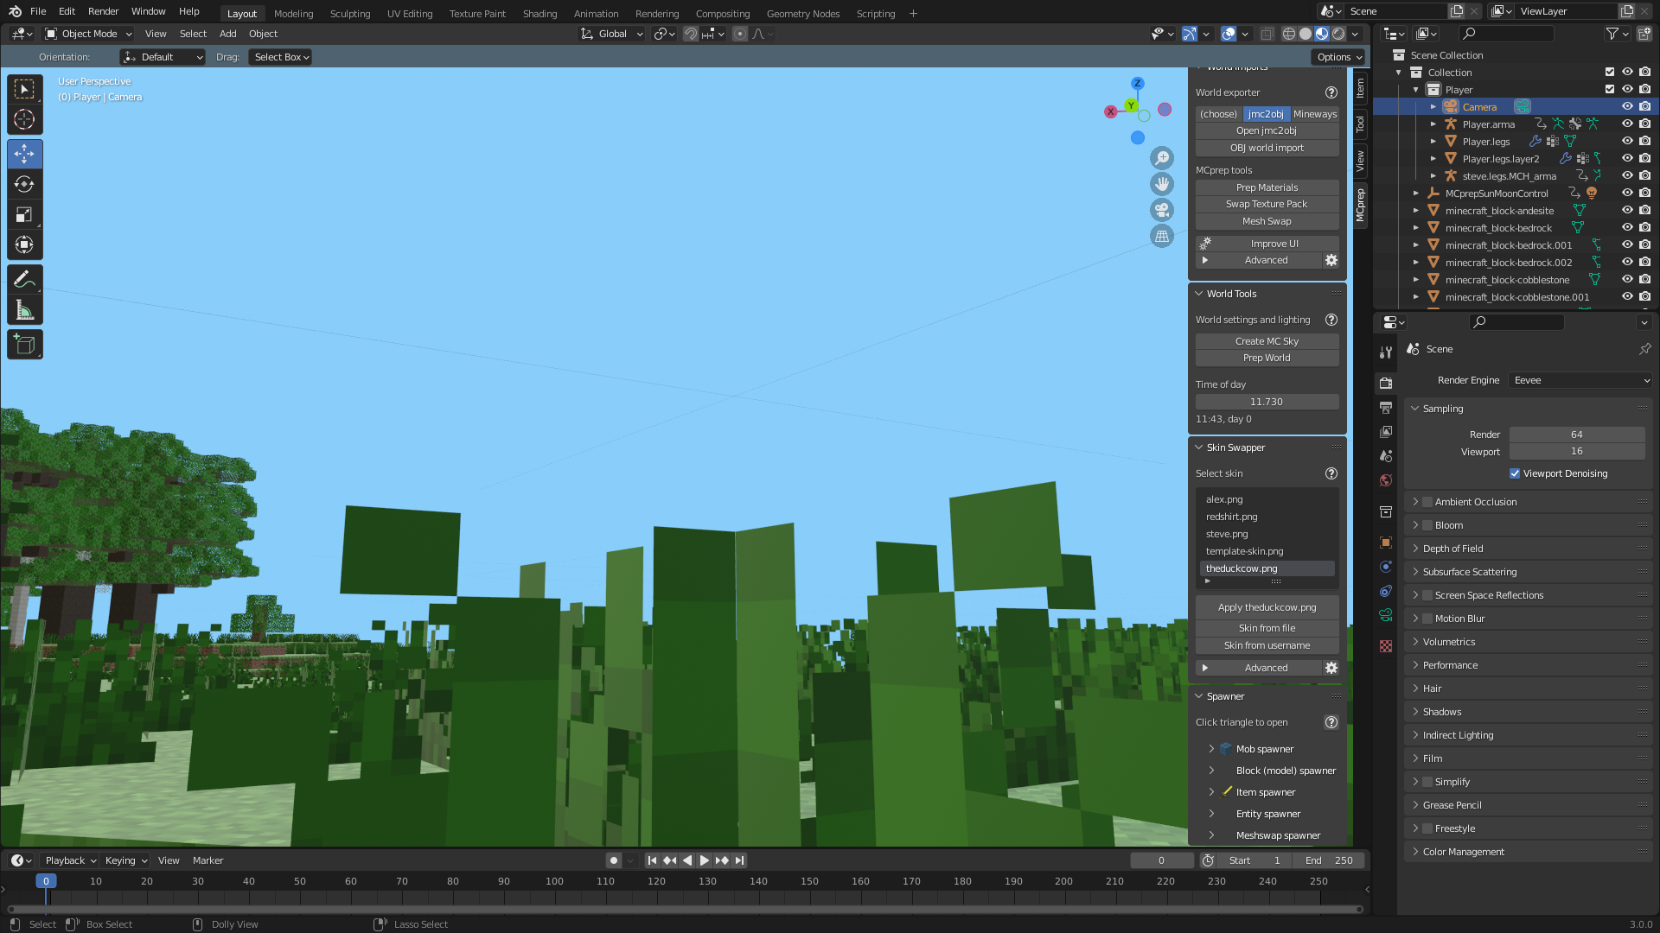Toggle camera view with the camera icon
The width and height of the screenshot is (1660, 933).
[1162, 210]
